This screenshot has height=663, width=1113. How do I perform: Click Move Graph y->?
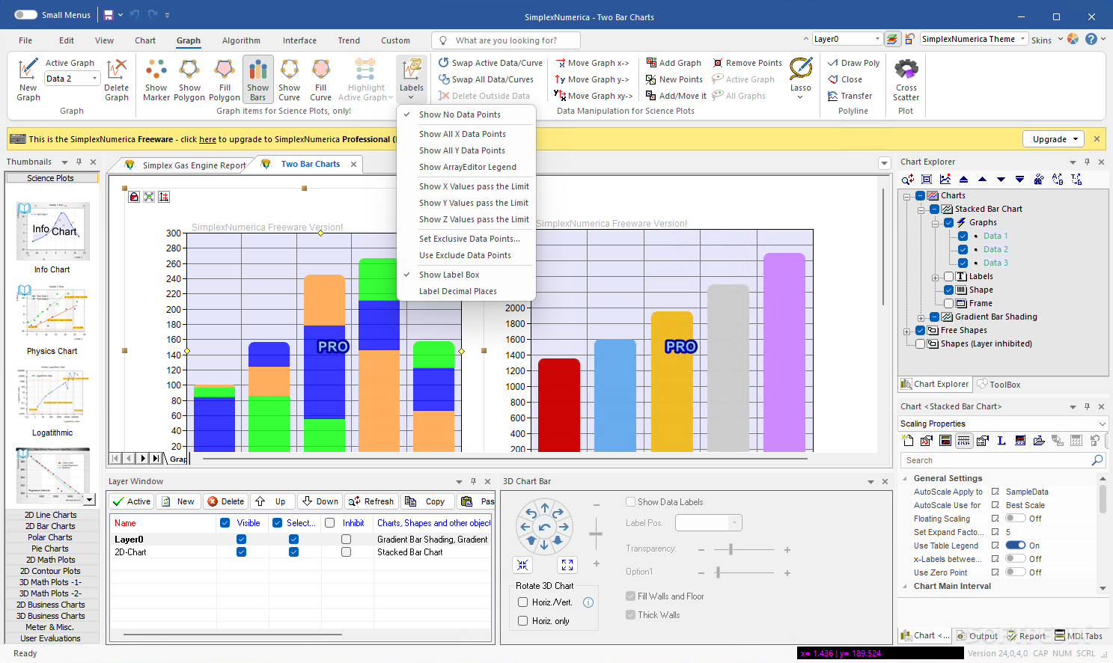click(x=591, y=79)
